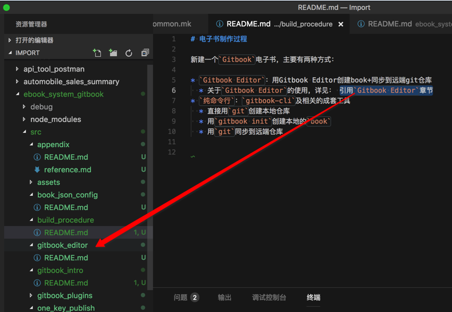Expand the node_modules folder

coord(24,119)
